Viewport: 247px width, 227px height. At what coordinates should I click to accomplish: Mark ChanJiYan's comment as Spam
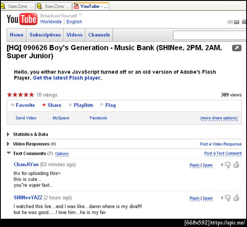coord(207,165)
